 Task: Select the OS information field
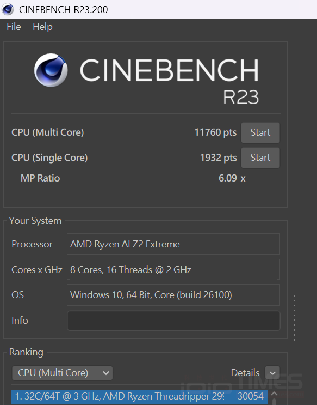[x=173, y=295]
